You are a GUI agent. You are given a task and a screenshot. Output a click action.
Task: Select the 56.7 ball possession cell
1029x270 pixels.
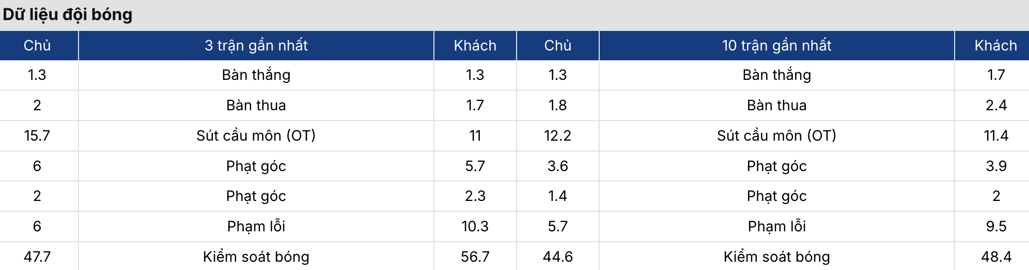(475, 257)
